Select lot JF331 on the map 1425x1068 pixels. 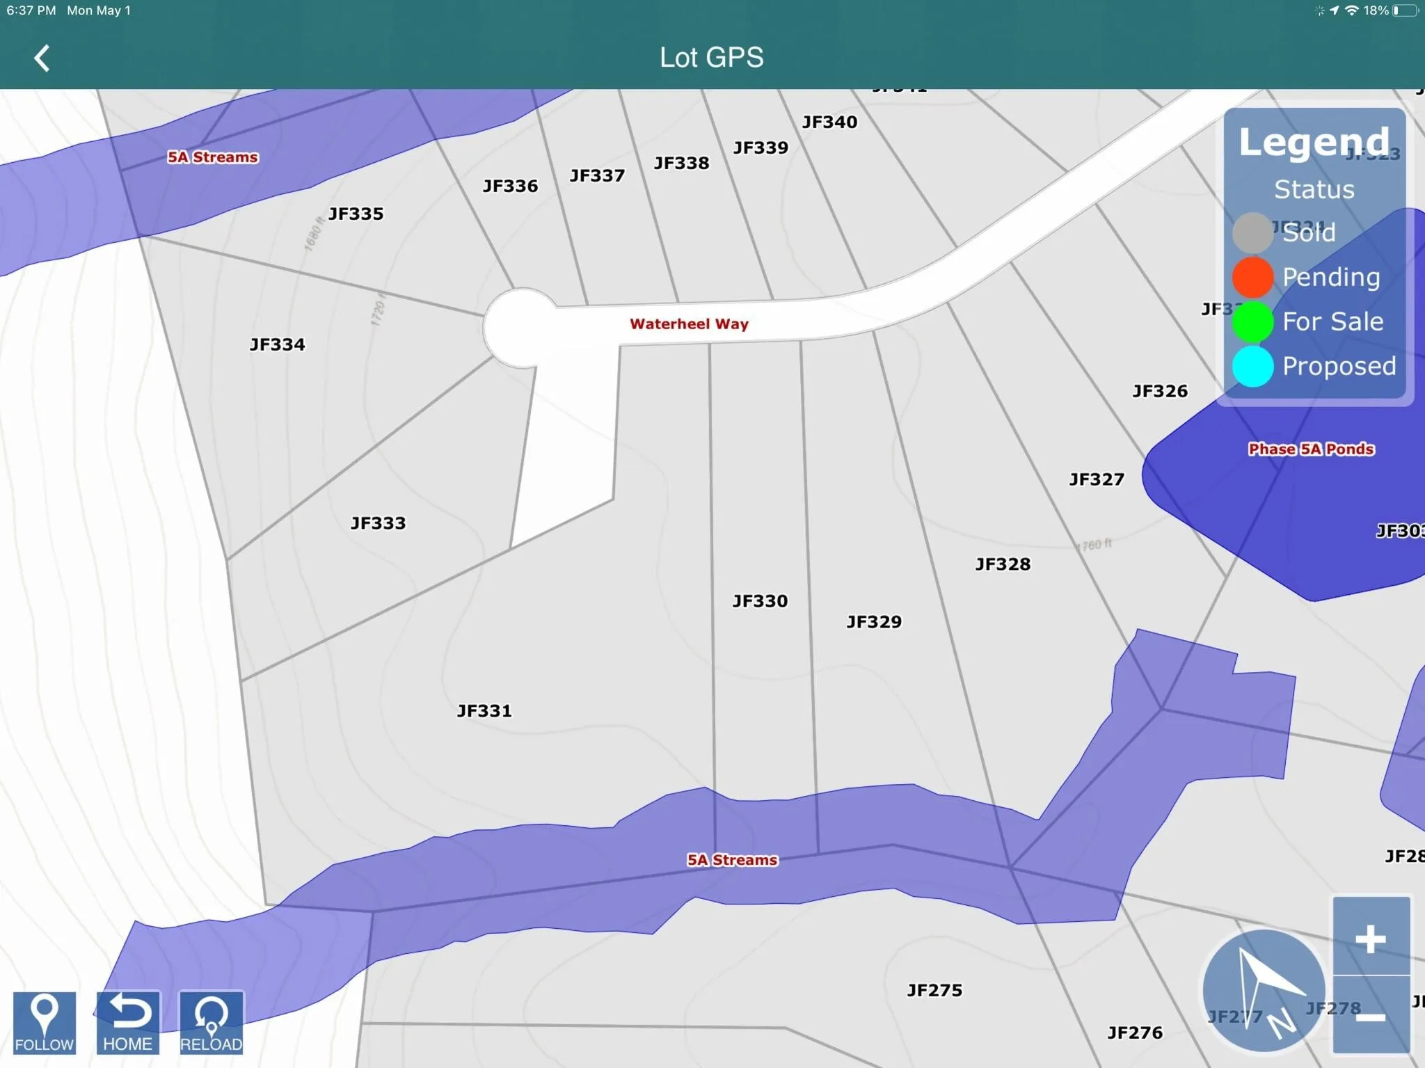point(484,710)
